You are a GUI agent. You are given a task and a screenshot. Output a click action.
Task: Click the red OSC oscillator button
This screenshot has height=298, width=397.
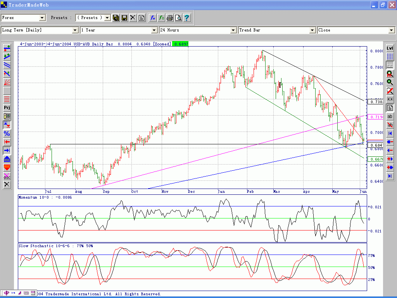tap(7, 167)
